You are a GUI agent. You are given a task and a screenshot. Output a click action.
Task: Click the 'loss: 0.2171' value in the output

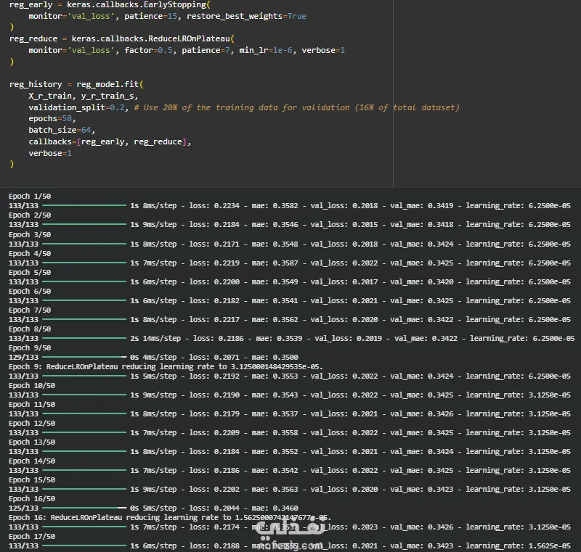coord(214,244)
